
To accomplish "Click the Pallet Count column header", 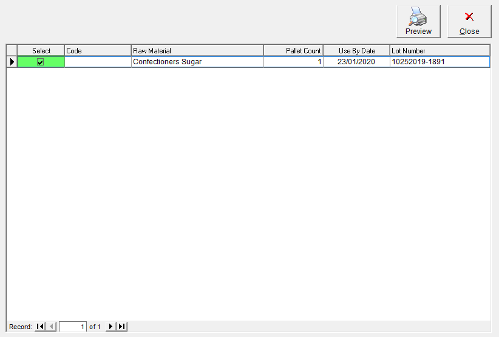I will point(293,51).
